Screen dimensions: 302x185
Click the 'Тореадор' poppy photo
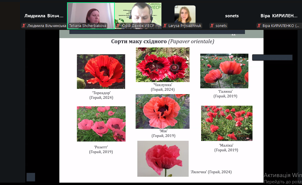[101, 72]
